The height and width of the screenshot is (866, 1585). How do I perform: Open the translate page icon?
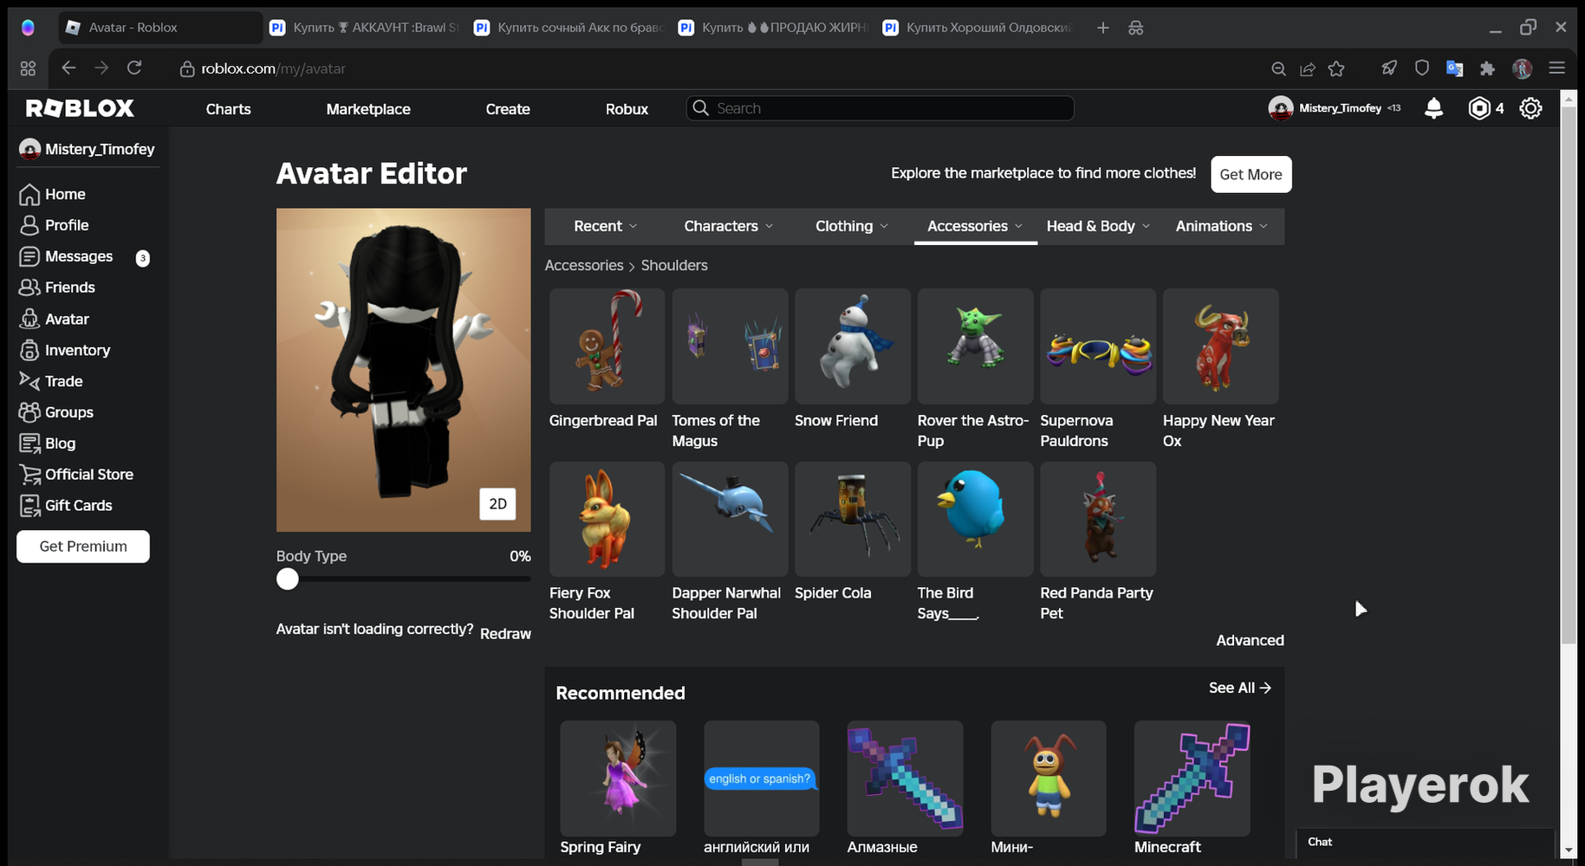1455,68
